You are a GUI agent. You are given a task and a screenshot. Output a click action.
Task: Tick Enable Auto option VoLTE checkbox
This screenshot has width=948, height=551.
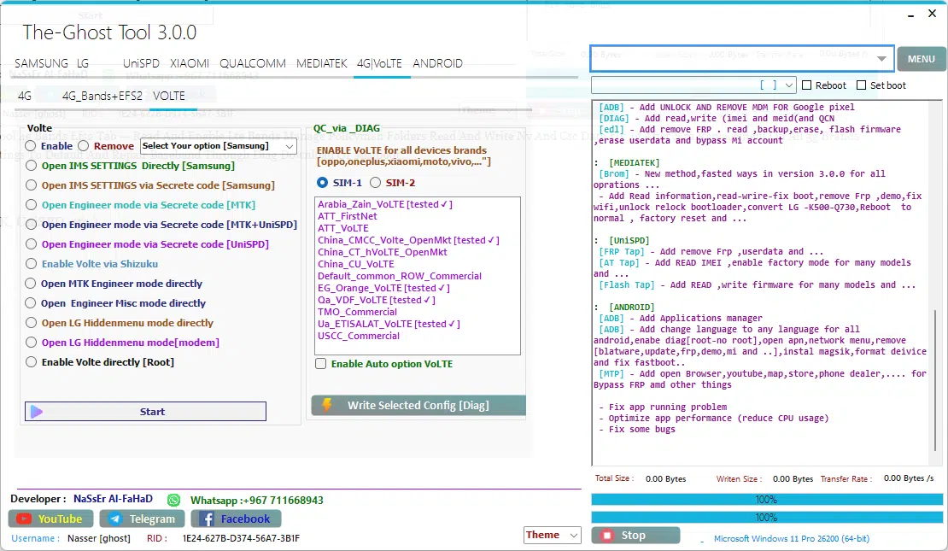(x=321, y=364)
